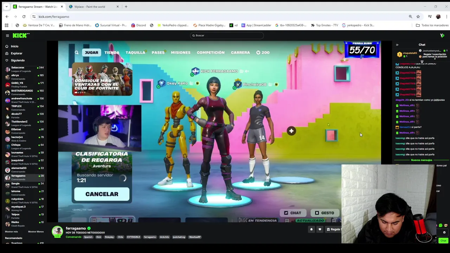Open elkrys channel in sidebar
This screenshot has width=450, height=253.
click(x=24, y=77)
